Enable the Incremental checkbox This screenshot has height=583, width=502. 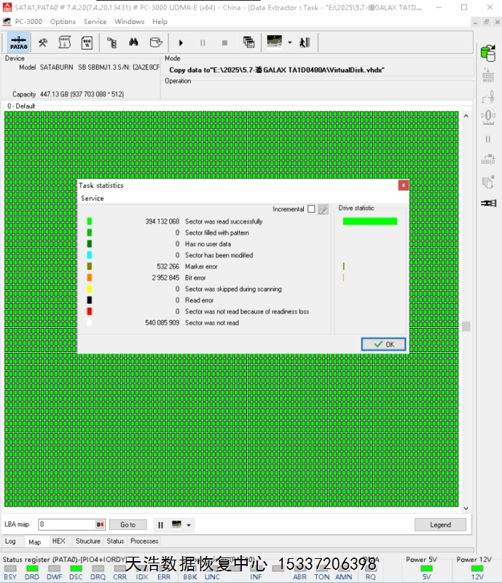coord(311,209)
